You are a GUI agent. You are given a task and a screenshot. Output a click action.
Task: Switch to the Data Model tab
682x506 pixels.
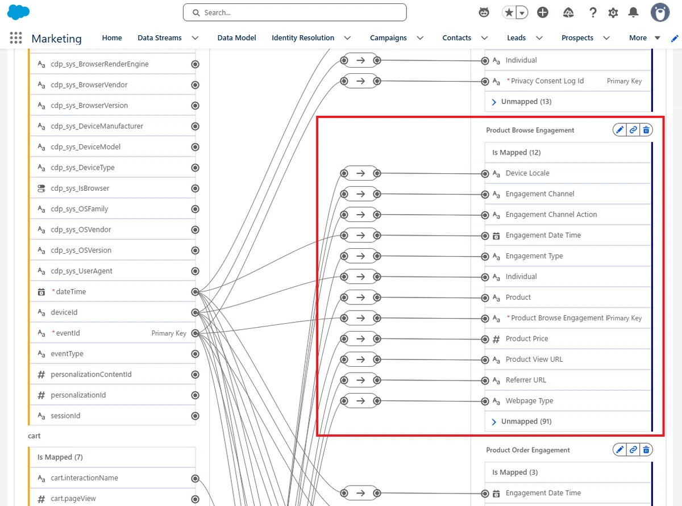tap(236, 38)
